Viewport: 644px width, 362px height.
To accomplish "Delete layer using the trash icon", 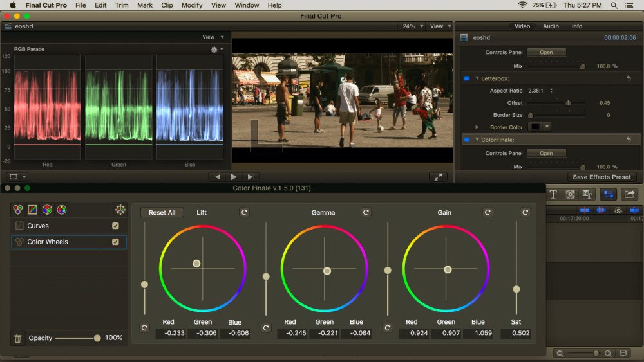I will click(18, 338).
